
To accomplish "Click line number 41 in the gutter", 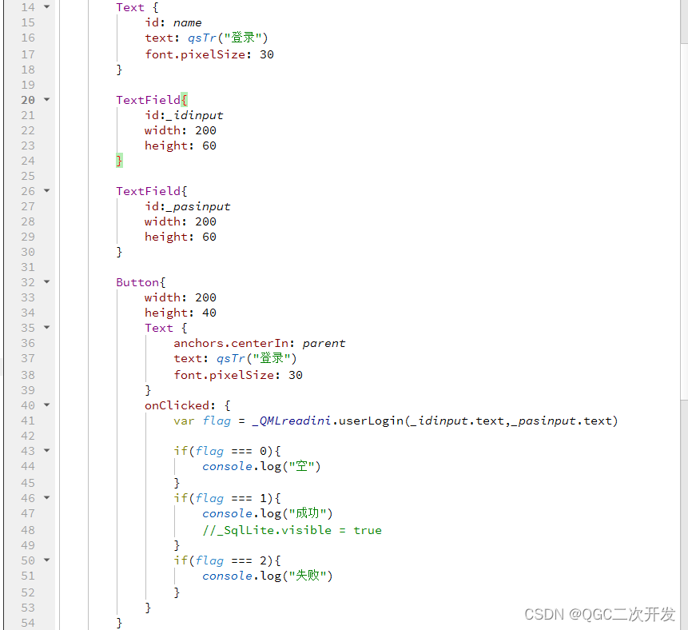I will (x=27, y=421).
